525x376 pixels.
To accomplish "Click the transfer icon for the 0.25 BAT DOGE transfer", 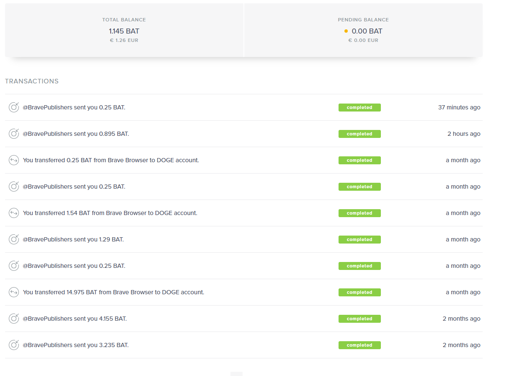I will pyautogui.click(x=14, y=160).
